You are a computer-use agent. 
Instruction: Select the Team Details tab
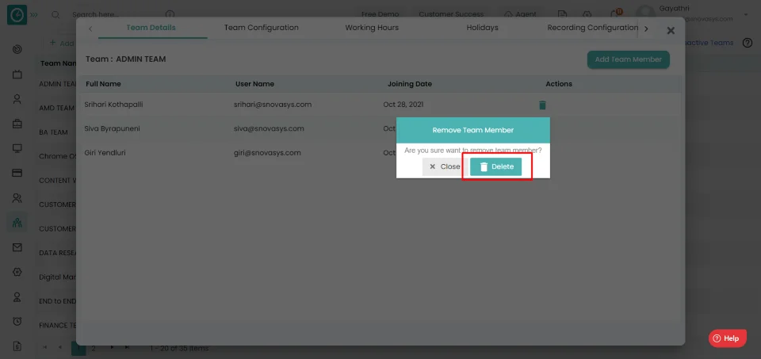151,28
